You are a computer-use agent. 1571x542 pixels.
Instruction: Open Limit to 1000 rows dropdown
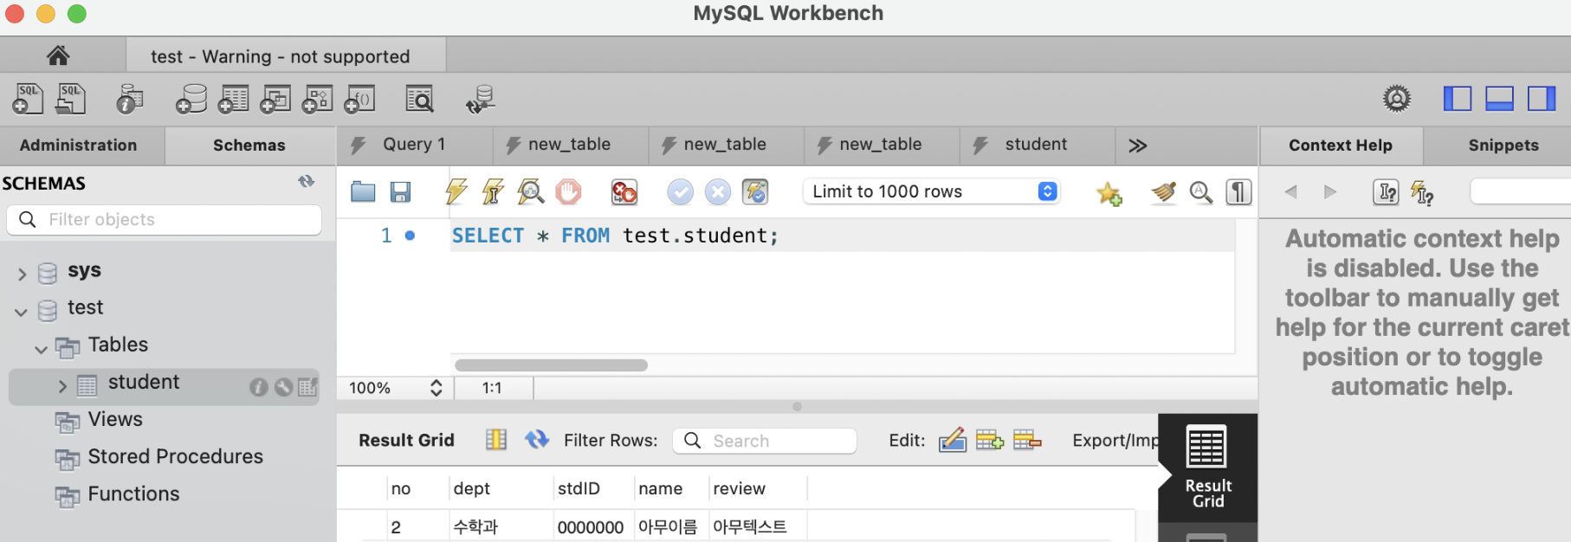[931, 191]
